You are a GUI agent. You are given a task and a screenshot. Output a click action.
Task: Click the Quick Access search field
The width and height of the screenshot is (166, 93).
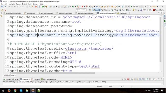81,10
